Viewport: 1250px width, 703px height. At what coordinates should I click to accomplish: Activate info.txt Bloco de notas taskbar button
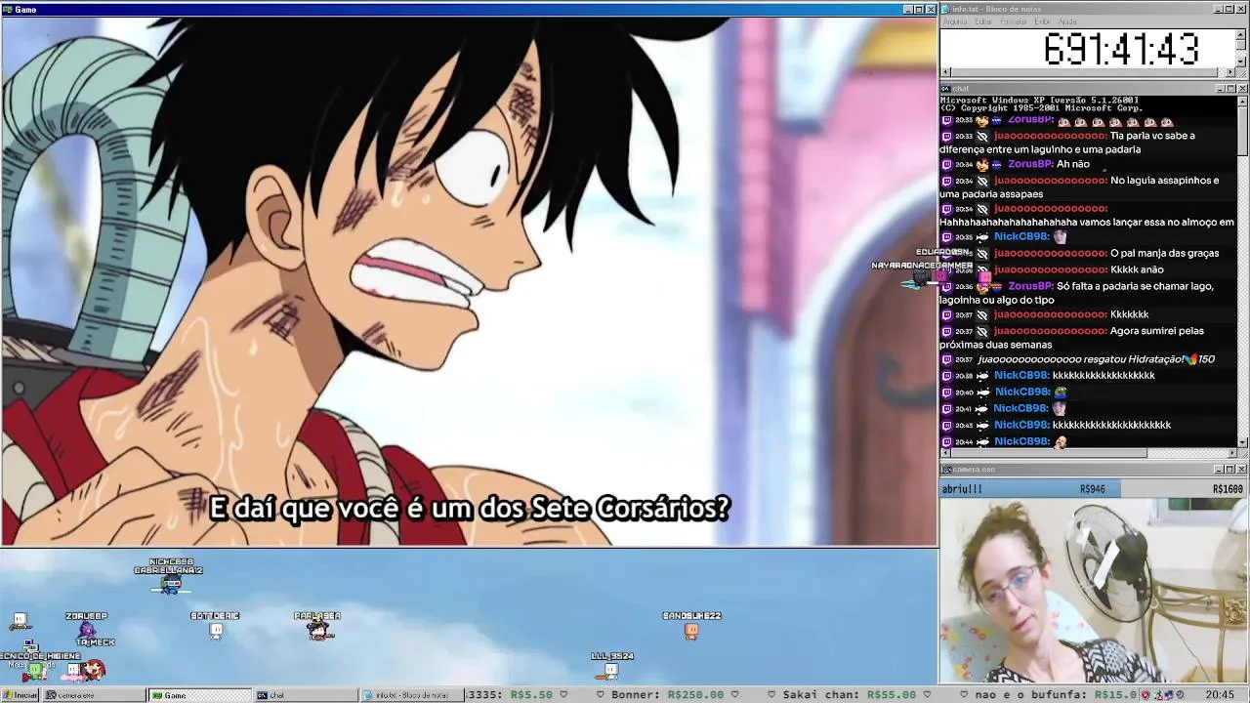[410, 695]
